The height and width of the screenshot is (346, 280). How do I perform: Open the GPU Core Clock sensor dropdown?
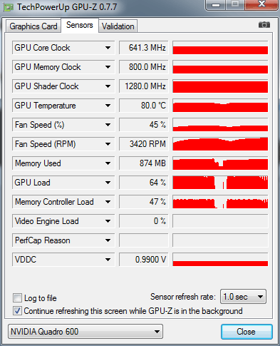pyautogui.click(x=108, y=48)
